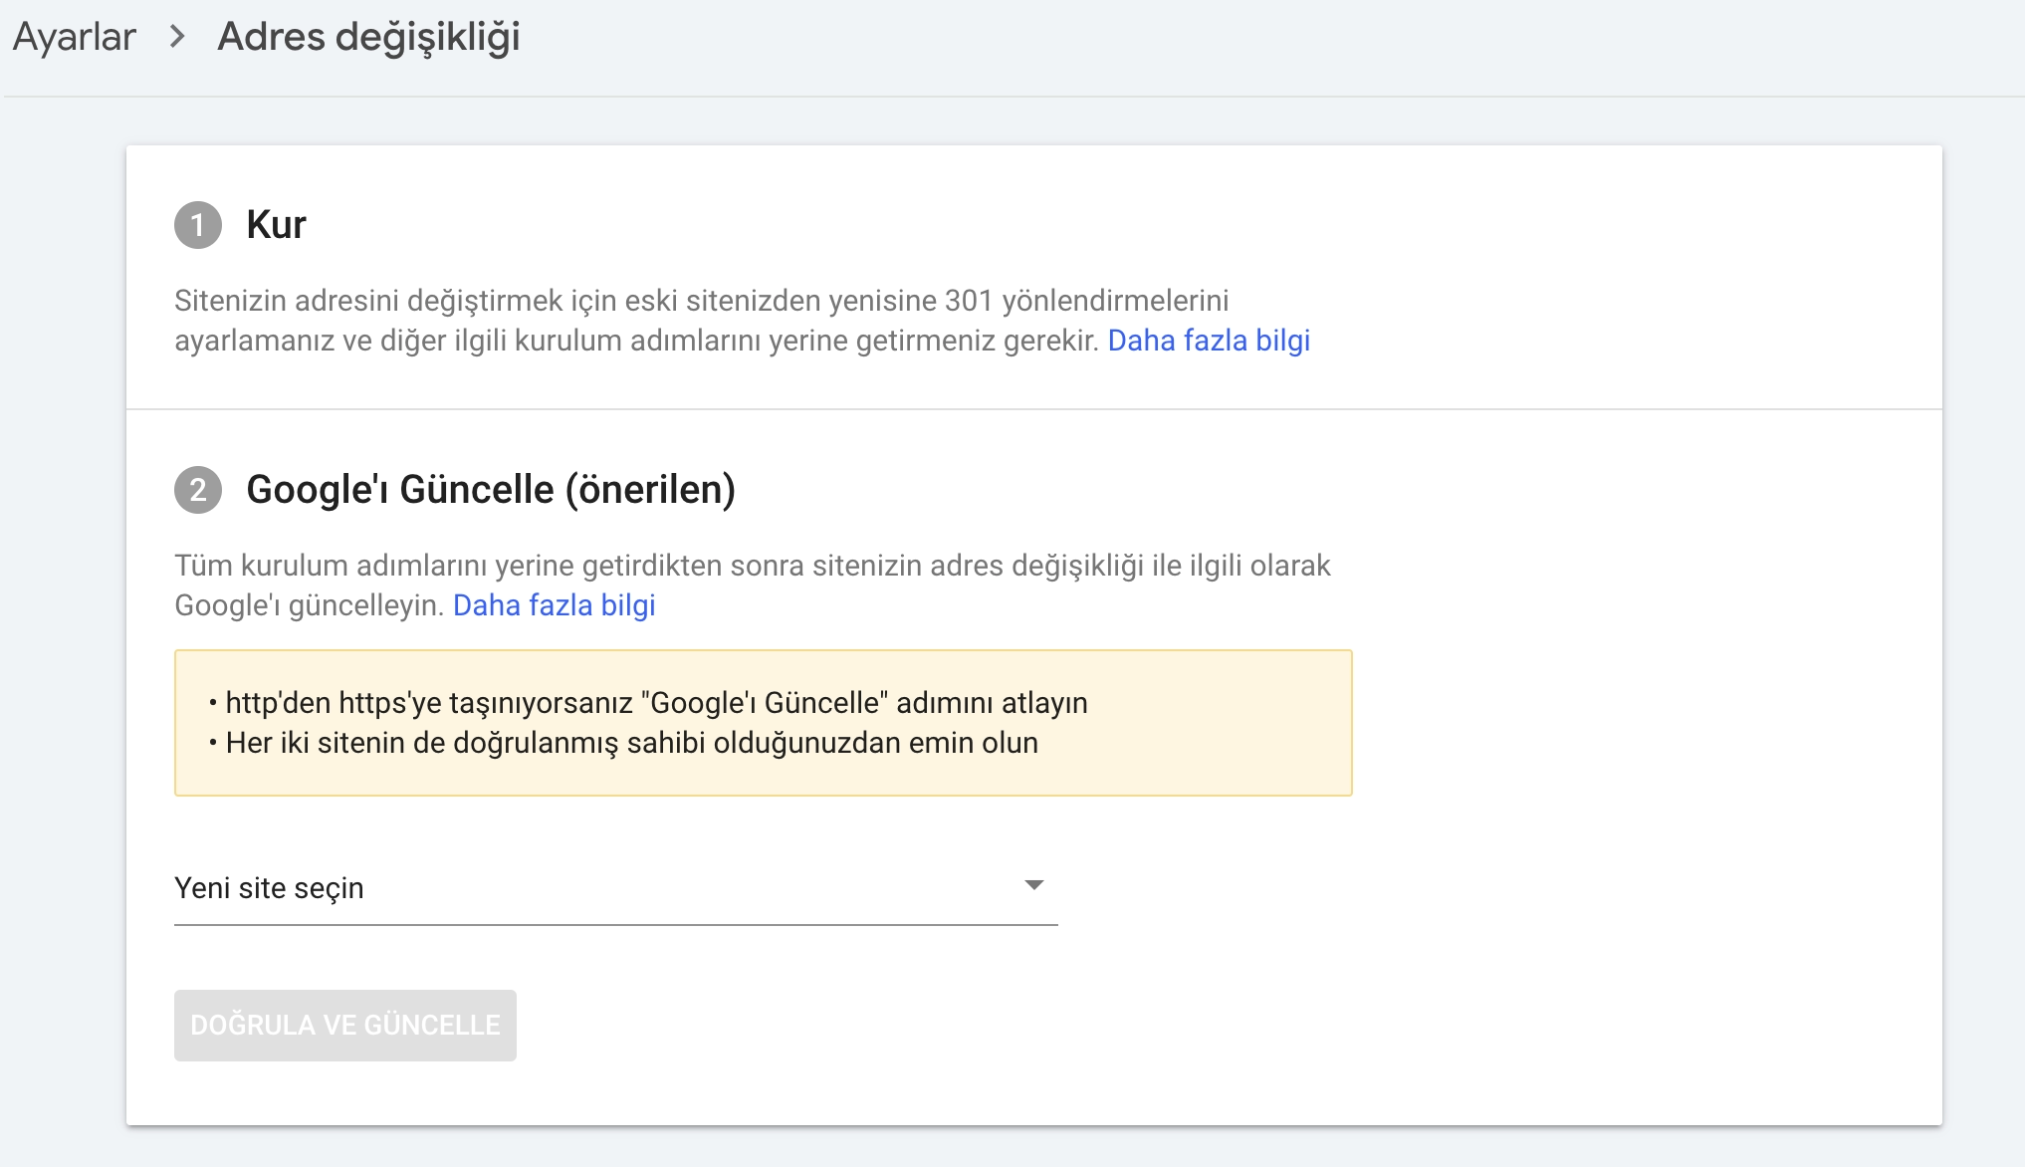This screenshot has width=2025, height=1167.
Task: Go back to Ayarlar breadcrumb
Action: (x=74, y=37)
